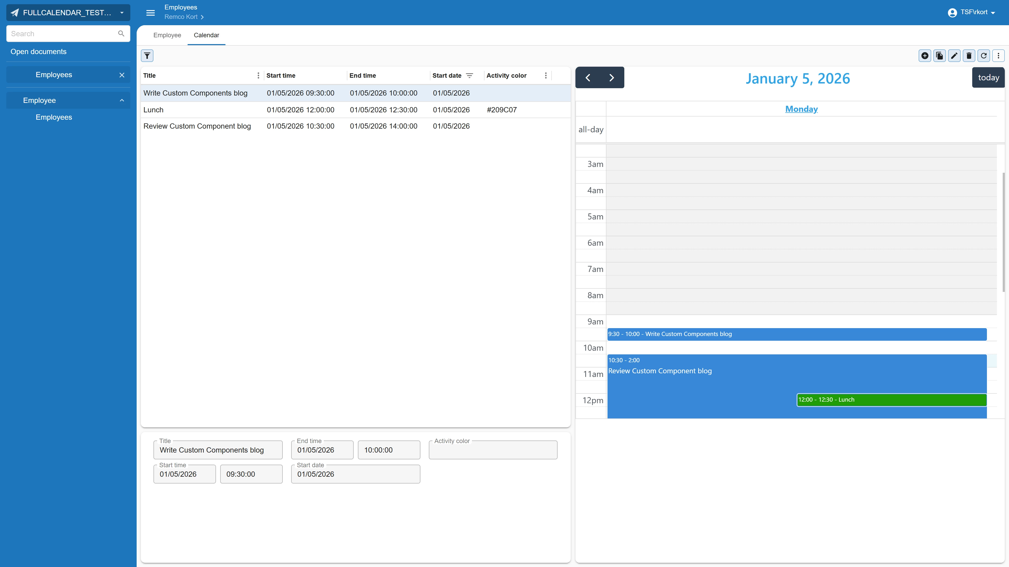Toggle the hamburger sidebar menu
The image size is (1009, 567).
[150, 13]
